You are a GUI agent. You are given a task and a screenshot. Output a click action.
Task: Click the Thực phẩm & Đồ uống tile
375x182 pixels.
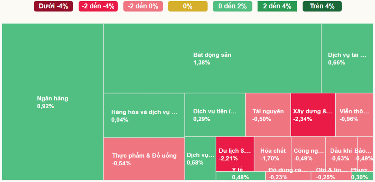pos(144,159)
